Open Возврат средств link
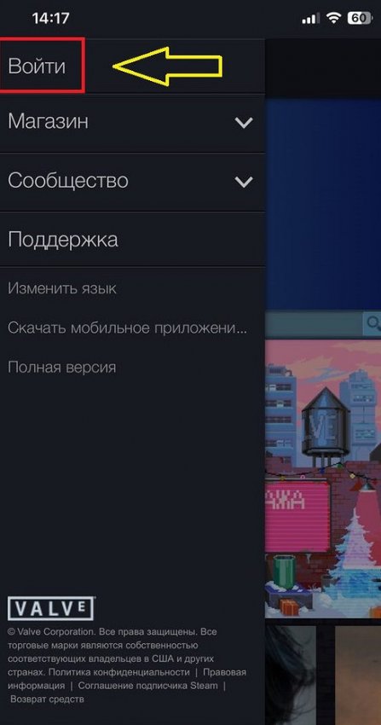381x725 pixels. point(47,699)
